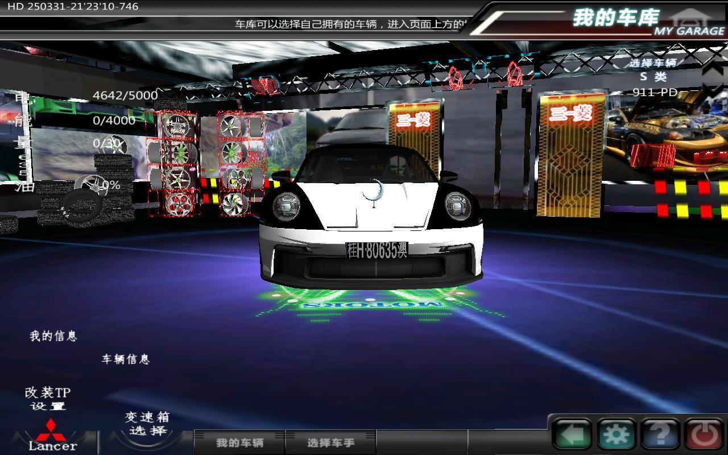Open help with the question mark icon
Screen dimensions: 728x455
[x=660, y=435]
